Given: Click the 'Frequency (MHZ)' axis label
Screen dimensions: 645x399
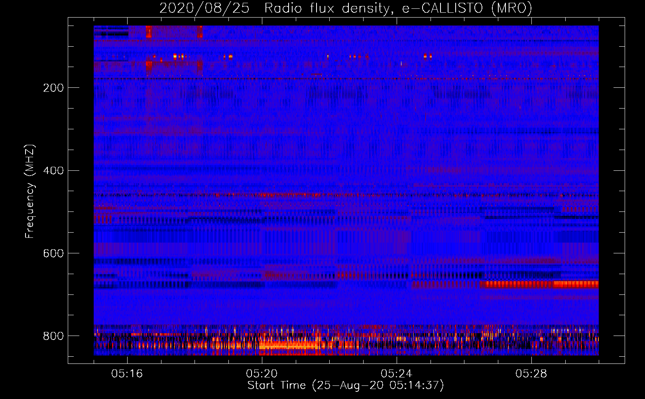Looking at the screenshot, I should point(30,191).
